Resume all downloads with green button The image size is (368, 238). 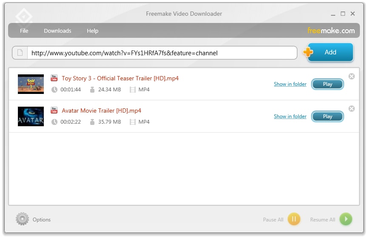[346, 219]
